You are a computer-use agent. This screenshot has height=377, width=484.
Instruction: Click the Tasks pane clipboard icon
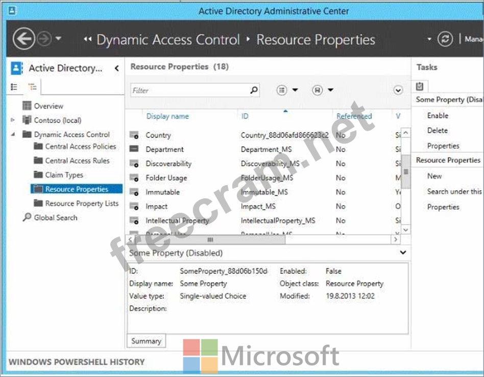pyautogui.click(x=420, y=86)
